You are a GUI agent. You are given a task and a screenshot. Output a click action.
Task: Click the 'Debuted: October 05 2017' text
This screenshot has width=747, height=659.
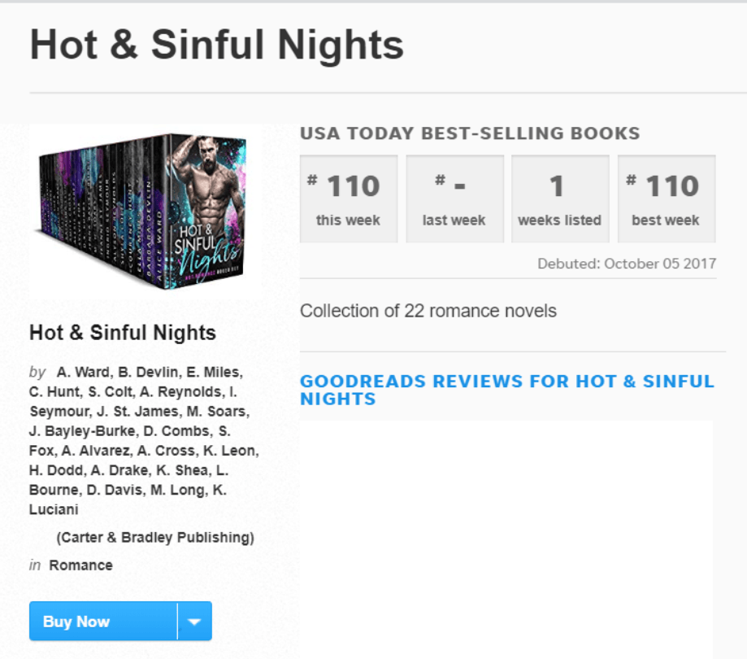click(x=627, y=264)
